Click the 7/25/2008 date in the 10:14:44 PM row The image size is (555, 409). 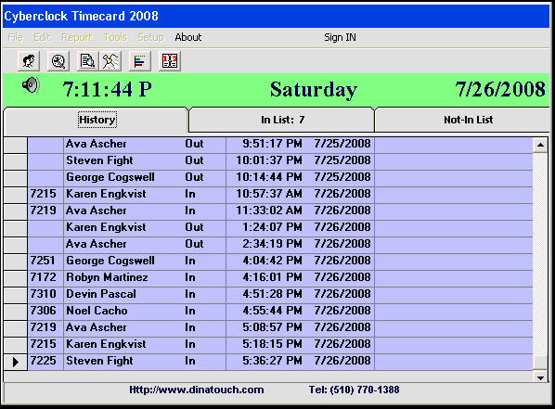click(x=342, y=177)
